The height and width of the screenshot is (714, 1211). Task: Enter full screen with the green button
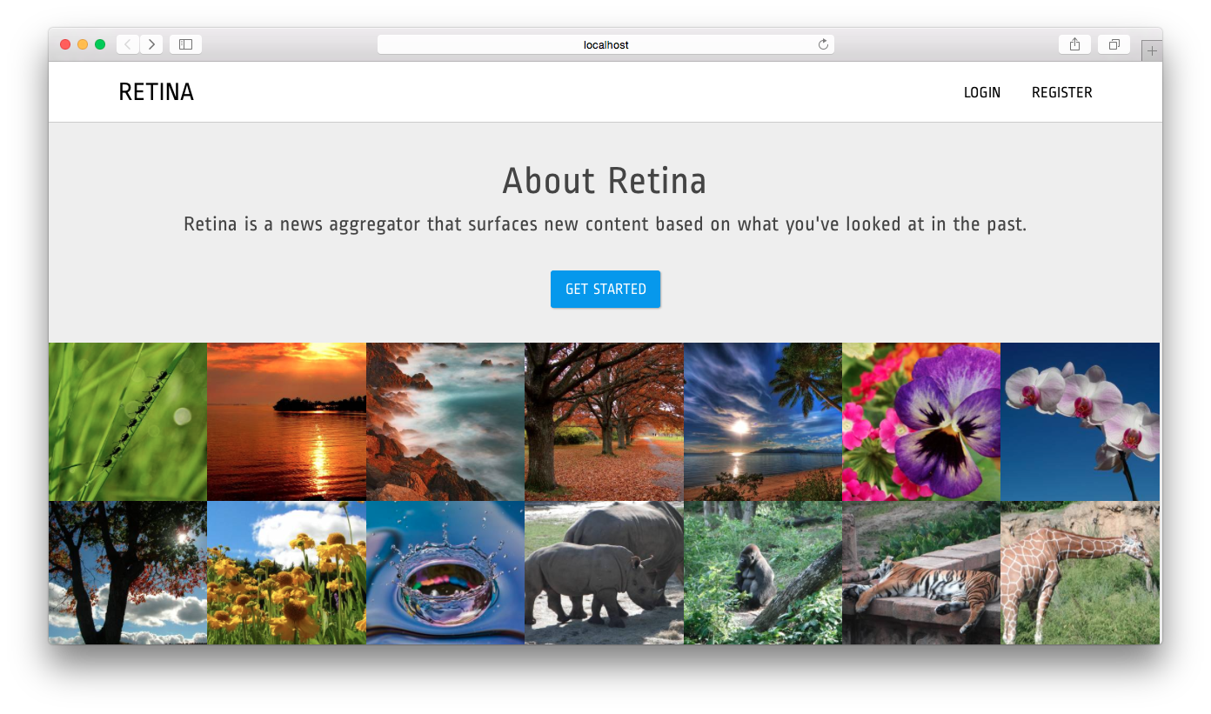tap(100, 44)
